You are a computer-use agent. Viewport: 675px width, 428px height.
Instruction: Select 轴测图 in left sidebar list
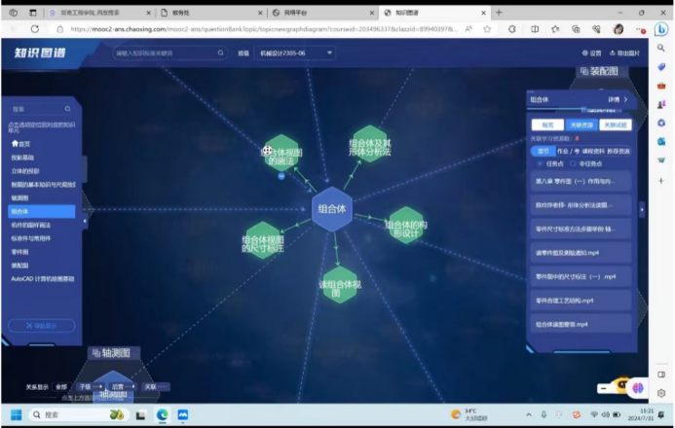point(19,196)
